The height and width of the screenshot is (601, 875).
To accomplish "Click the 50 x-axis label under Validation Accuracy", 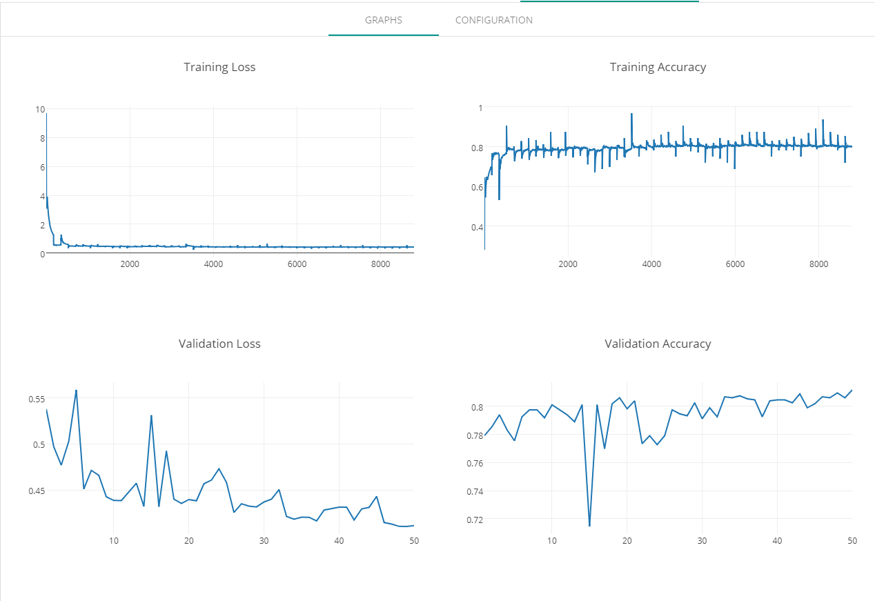I will 852,540.
